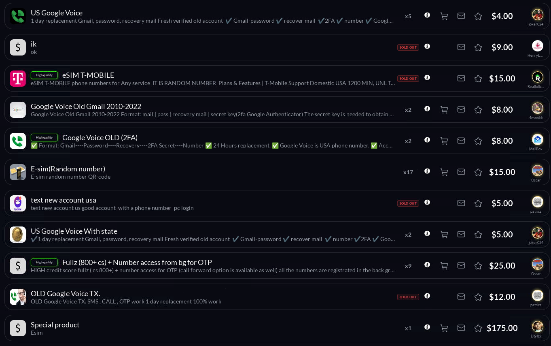Message seller of US Google Voice $4.00 listing

coord(461,16)
